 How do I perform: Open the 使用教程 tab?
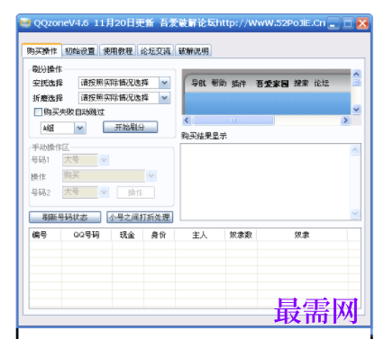click(x=118, y=51)
